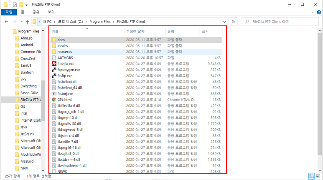Click the filezilla.exe application icon
323x180 pixels.
coord(54,64)
